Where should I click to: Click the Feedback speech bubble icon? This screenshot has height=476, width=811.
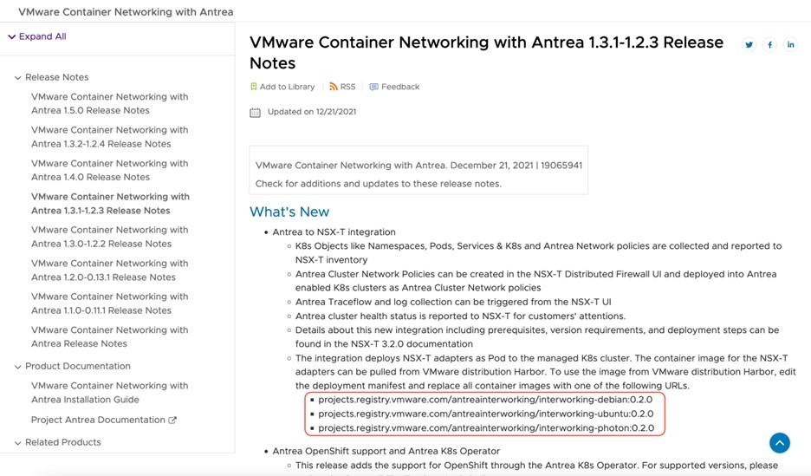point(373,87)
